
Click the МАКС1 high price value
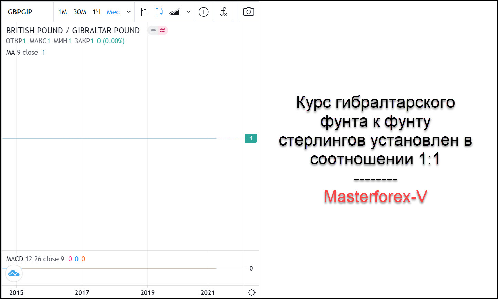point(40,41)
